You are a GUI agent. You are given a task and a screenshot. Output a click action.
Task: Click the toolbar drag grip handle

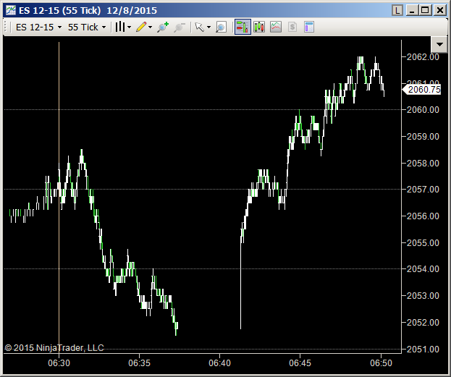[6, 27]
